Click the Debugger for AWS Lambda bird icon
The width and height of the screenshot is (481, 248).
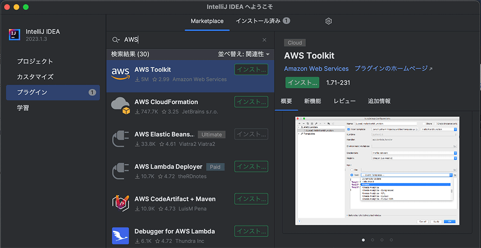point(121,236)
